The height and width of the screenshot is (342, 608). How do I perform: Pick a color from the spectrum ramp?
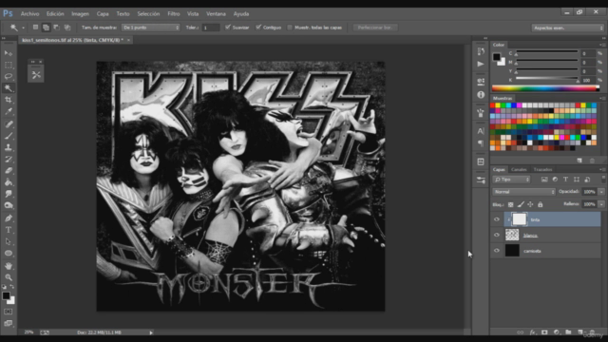[x=545, y=88]
